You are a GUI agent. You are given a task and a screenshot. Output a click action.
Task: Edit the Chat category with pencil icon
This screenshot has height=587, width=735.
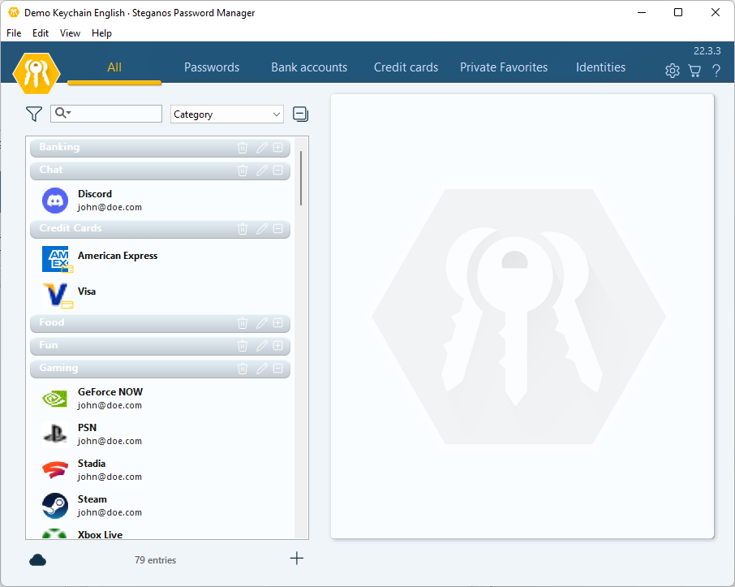tap(261, 170)
